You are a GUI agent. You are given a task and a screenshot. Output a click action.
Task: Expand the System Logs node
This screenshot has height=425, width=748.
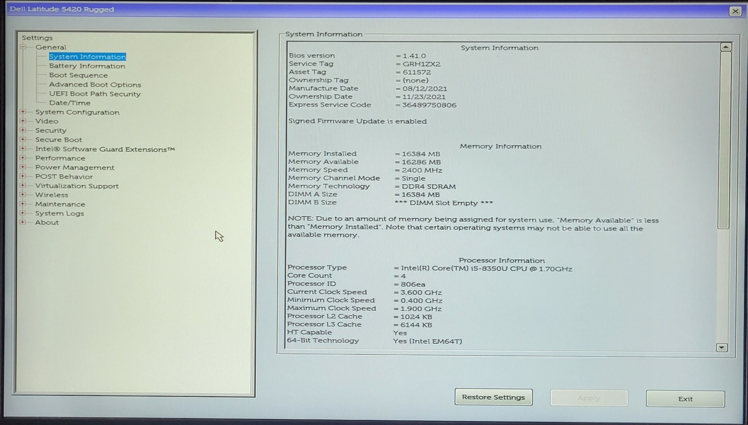(23, 213)
